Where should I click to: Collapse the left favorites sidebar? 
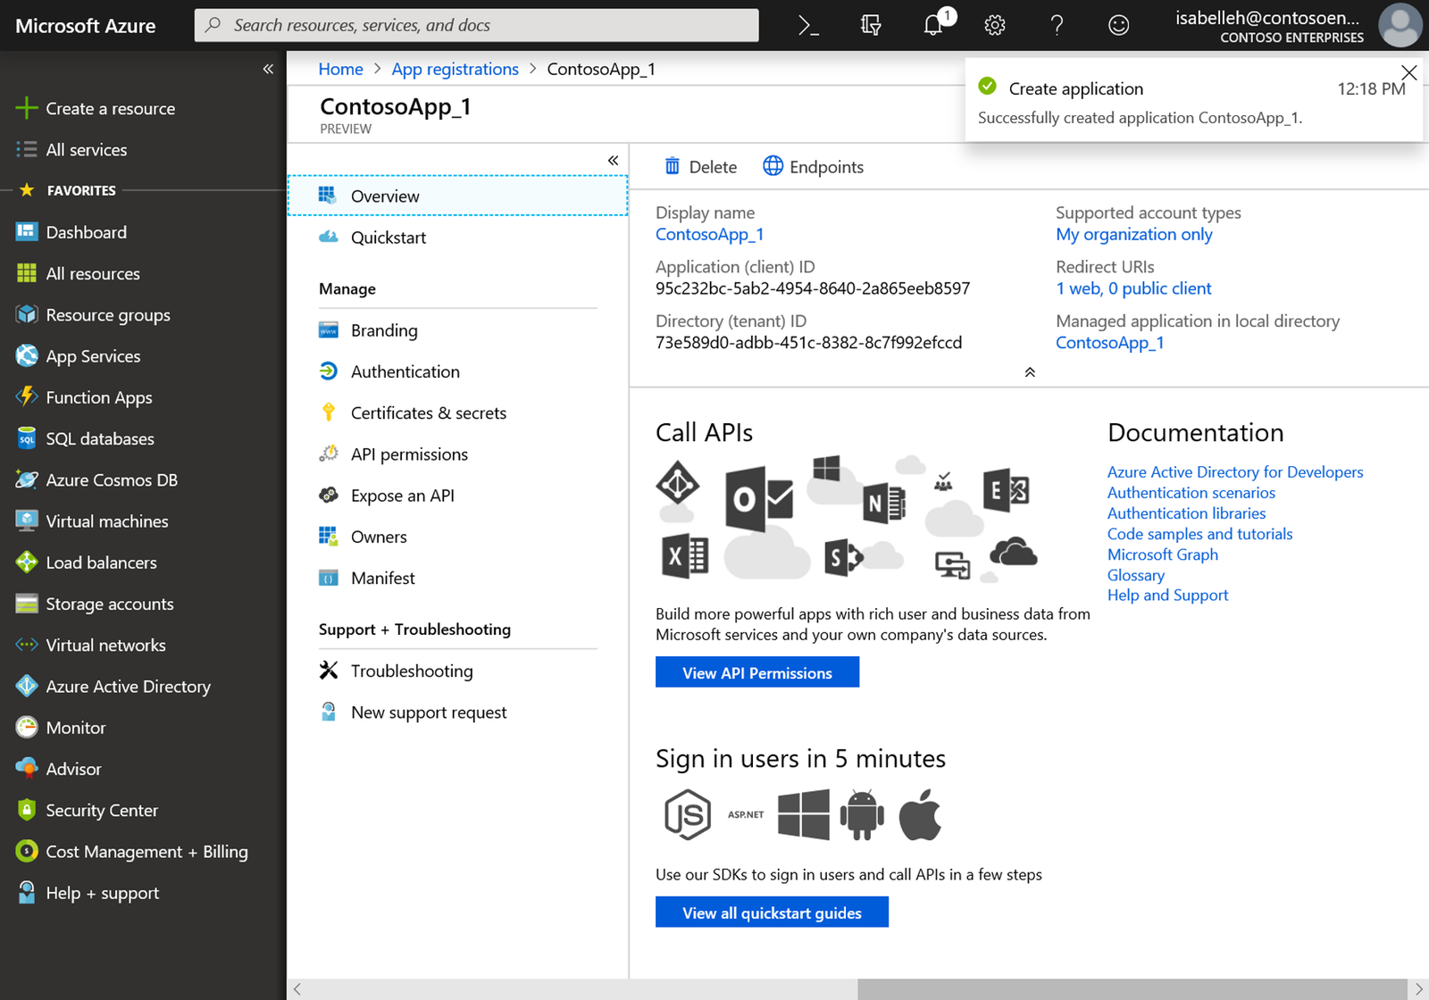268,69
